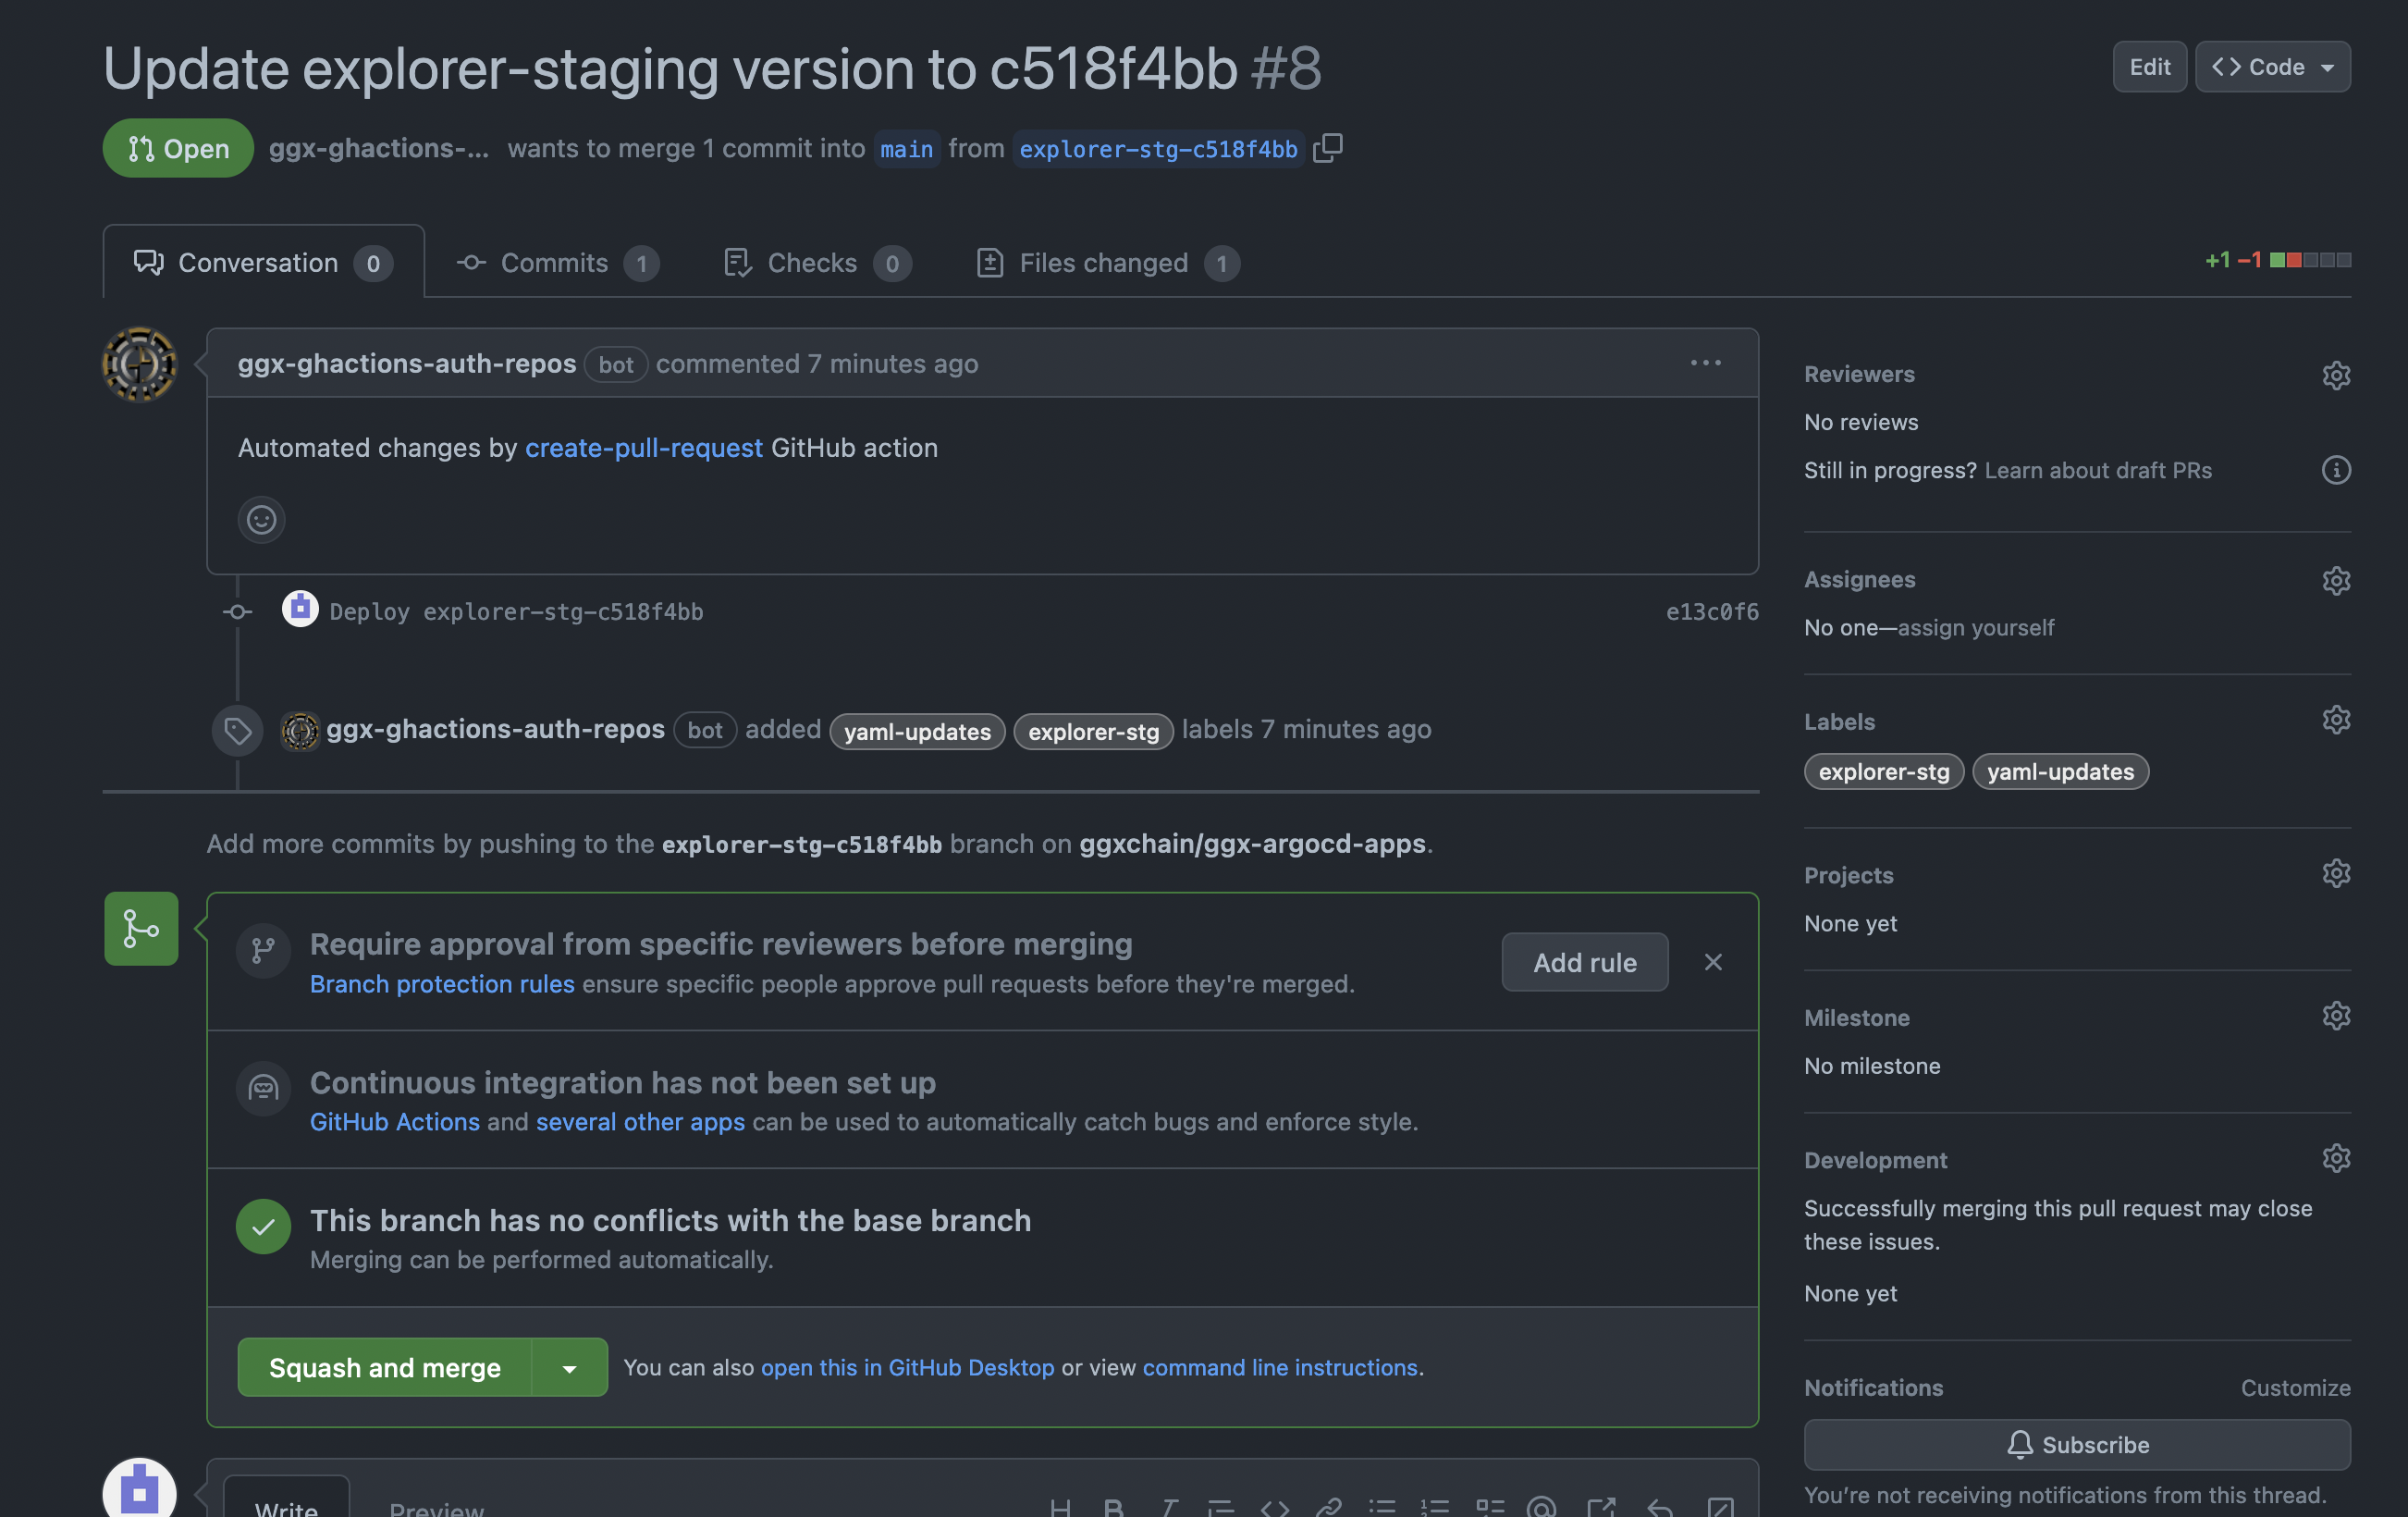Image resolution: width=2408 pixels, height=1517 pixels.
Task: Open Assignees settings gear
Action: click(x=2335, y=580)
